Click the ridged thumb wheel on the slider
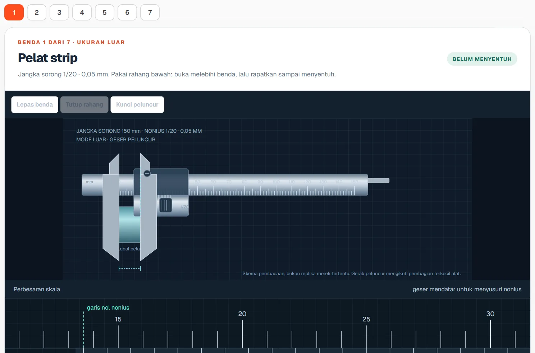This screenshot has height=353, width=535. [165, 205]
